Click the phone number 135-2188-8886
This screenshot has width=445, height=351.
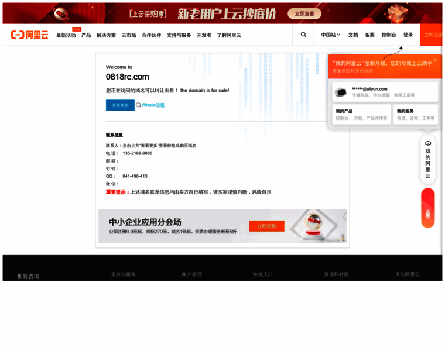(138, 153)
